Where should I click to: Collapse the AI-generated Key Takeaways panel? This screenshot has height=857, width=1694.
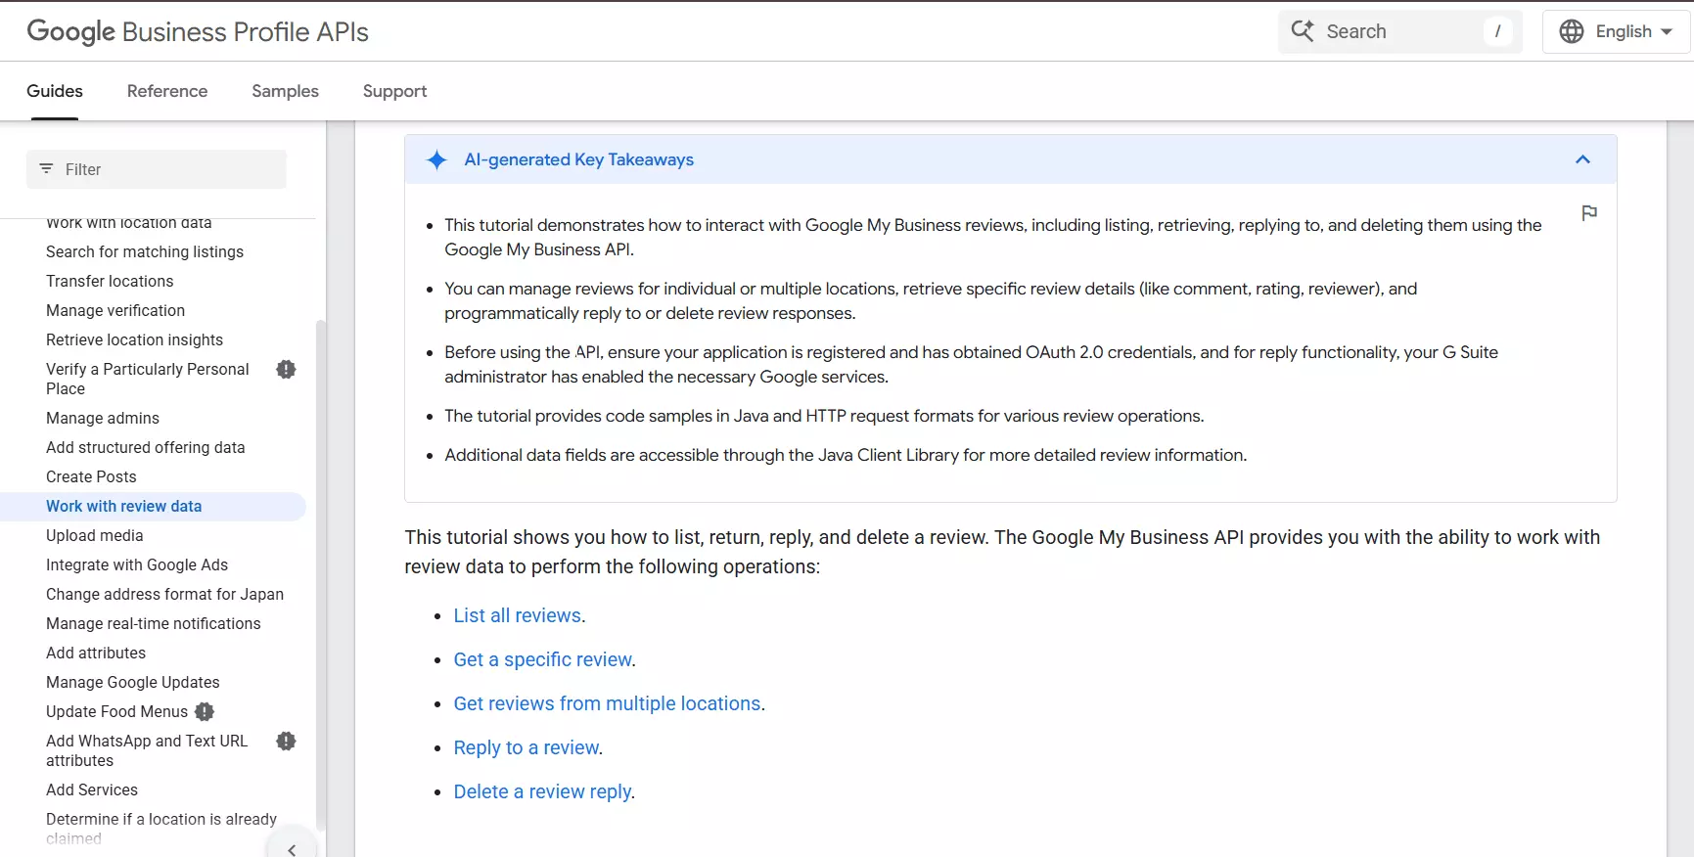[1582, 159]
